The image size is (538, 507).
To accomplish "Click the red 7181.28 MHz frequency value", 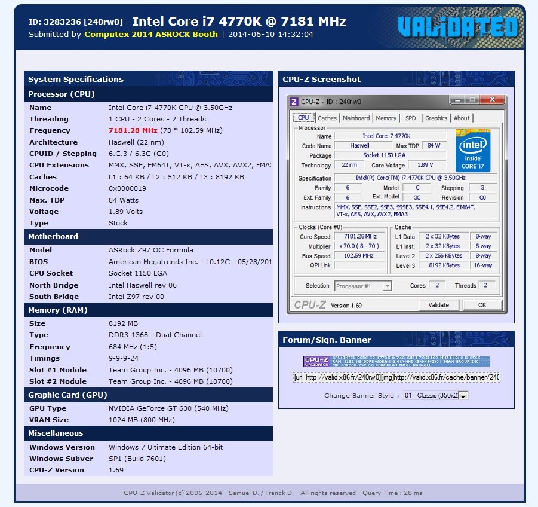I will pos(133,130).
